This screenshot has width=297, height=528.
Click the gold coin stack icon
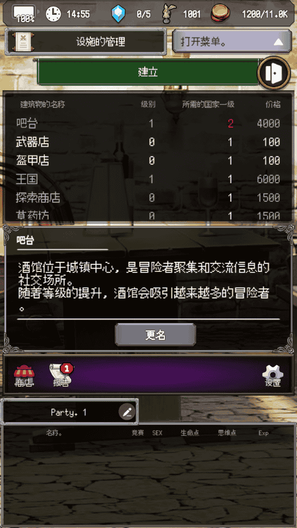click(219, 14)
